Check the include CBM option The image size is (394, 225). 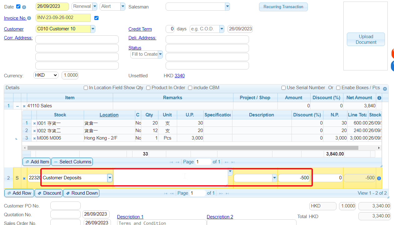pyautogui.click(x=190, y=88)
